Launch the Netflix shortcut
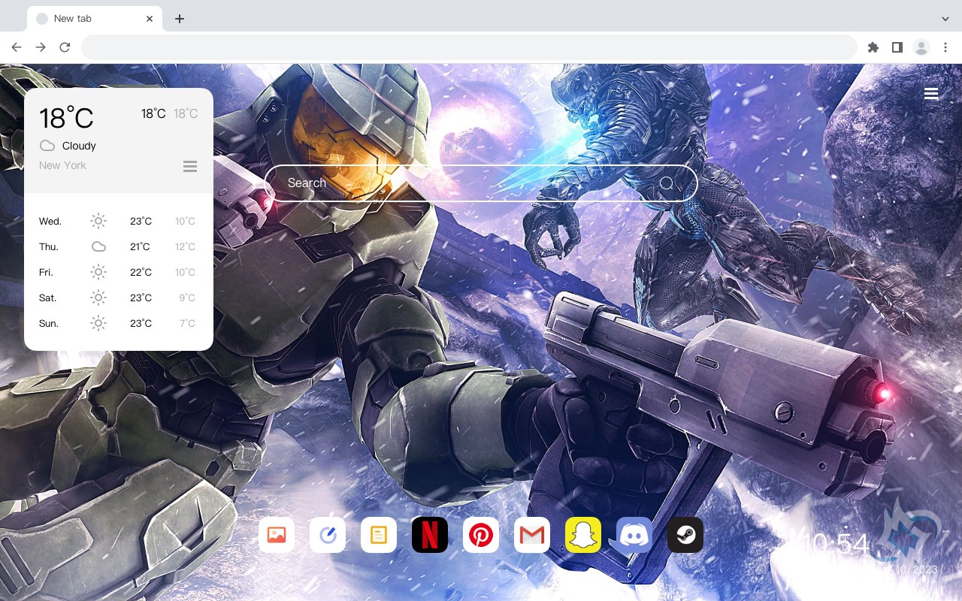 [x=430, y=535]
